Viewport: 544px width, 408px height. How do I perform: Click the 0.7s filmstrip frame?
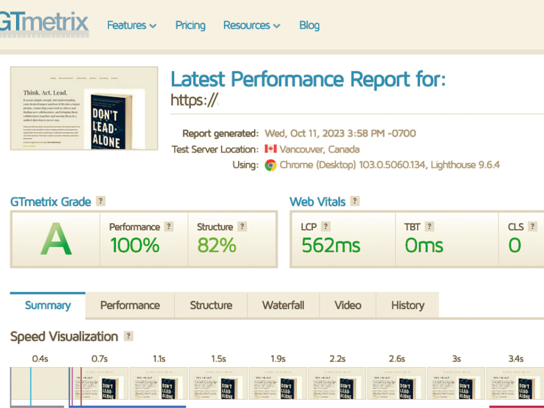(99, 384)
